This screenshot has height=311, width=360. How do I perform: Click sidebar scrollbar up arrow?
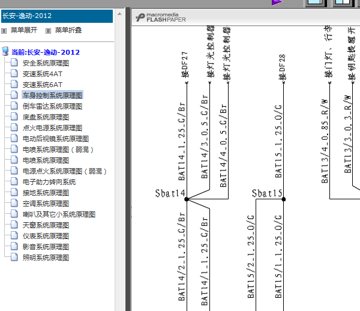pos(119,14)
